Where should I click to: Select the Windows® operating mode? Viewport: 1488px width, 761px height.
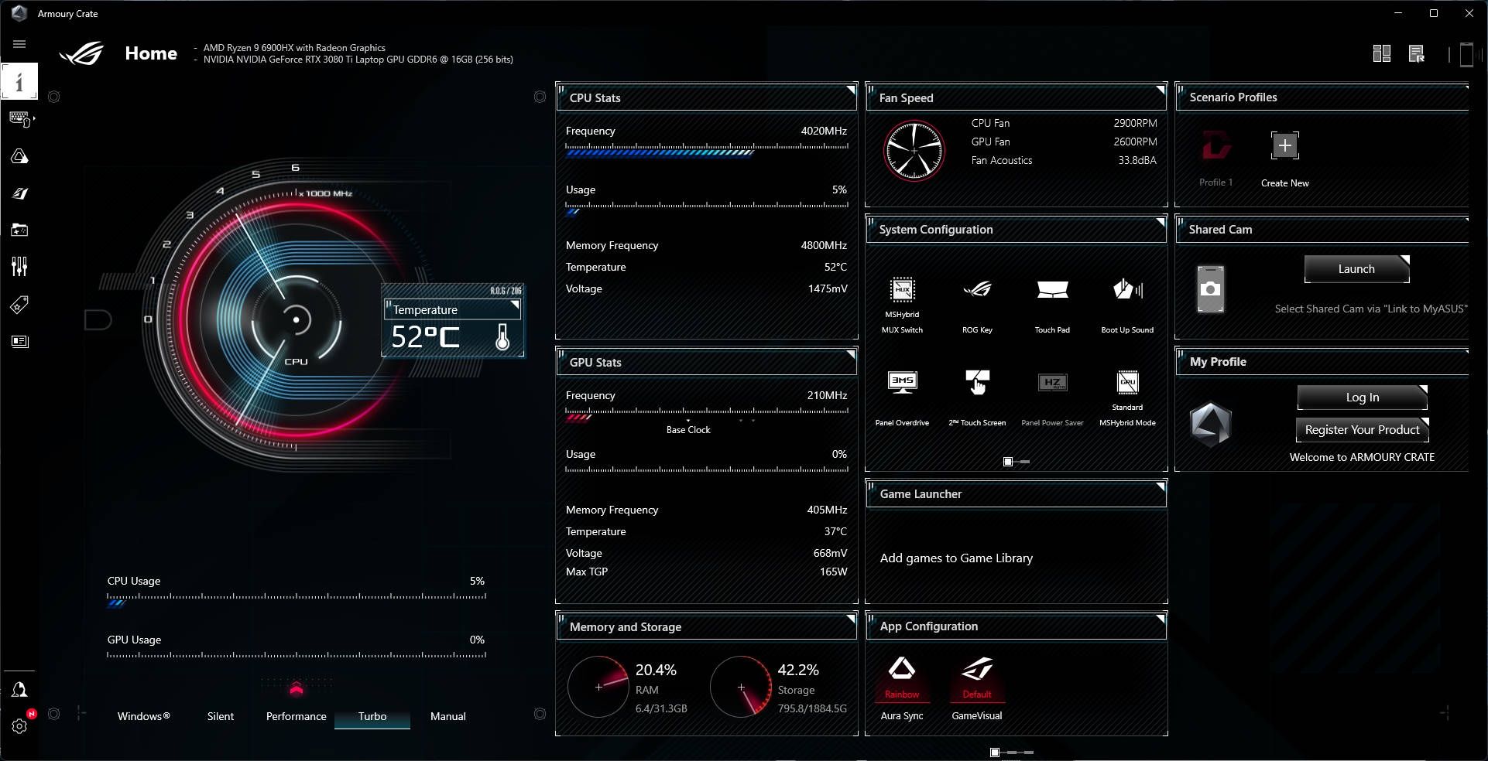click(x=143, y=716)
